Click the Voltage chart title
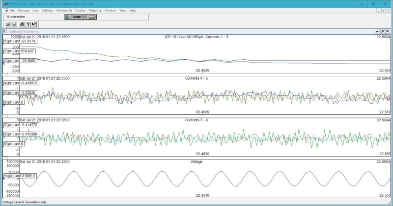393x206 pixels. pos(196,162)
